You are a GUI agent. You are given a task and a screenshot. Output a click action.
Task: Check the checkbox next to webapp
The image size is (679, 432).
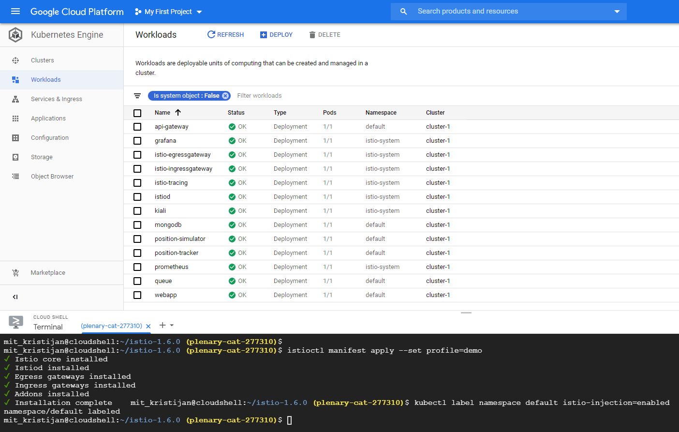137,295
